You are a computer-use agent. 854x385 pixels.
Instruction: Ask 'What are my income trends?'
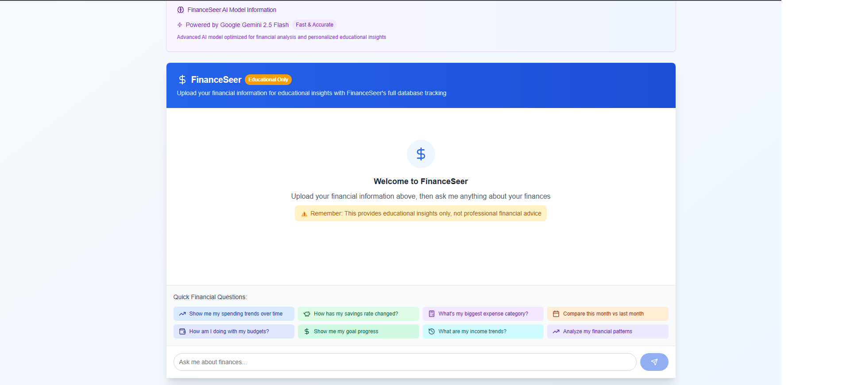point(483,331)
